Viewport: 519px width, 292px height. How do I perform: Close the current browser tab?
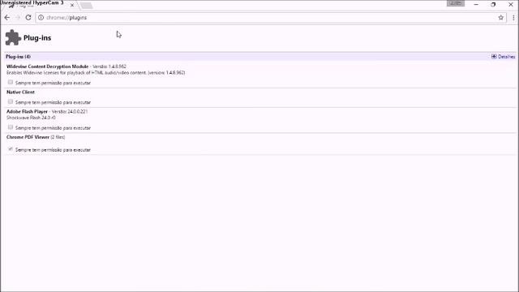pyautogui.click(x=72, y=5)
